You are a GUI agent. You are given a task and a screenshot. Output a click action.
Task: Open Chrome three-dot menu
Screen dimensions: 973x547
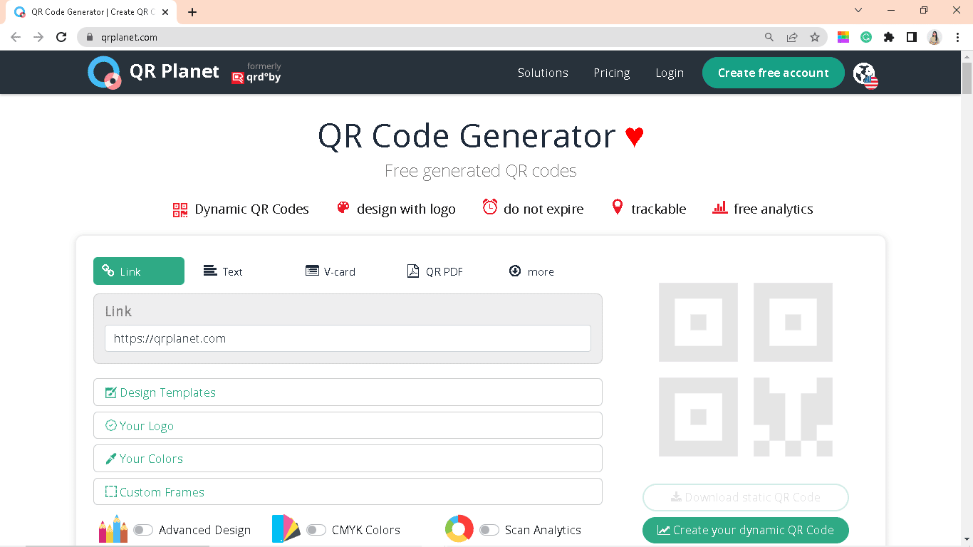958,37
